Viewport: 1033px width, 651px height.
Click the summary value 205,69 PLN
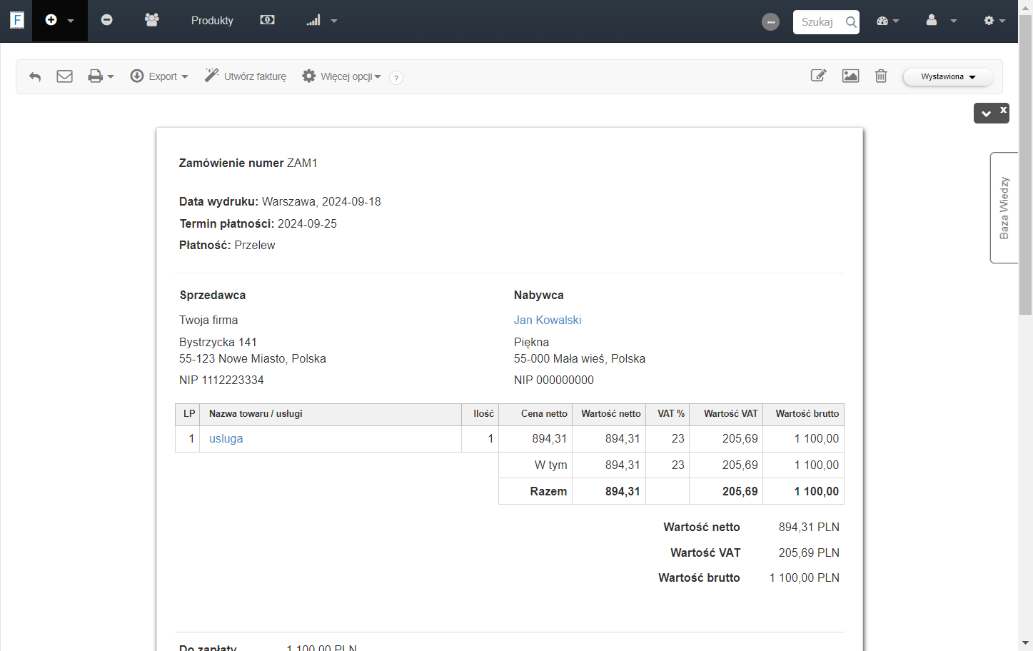coord(809,552)
